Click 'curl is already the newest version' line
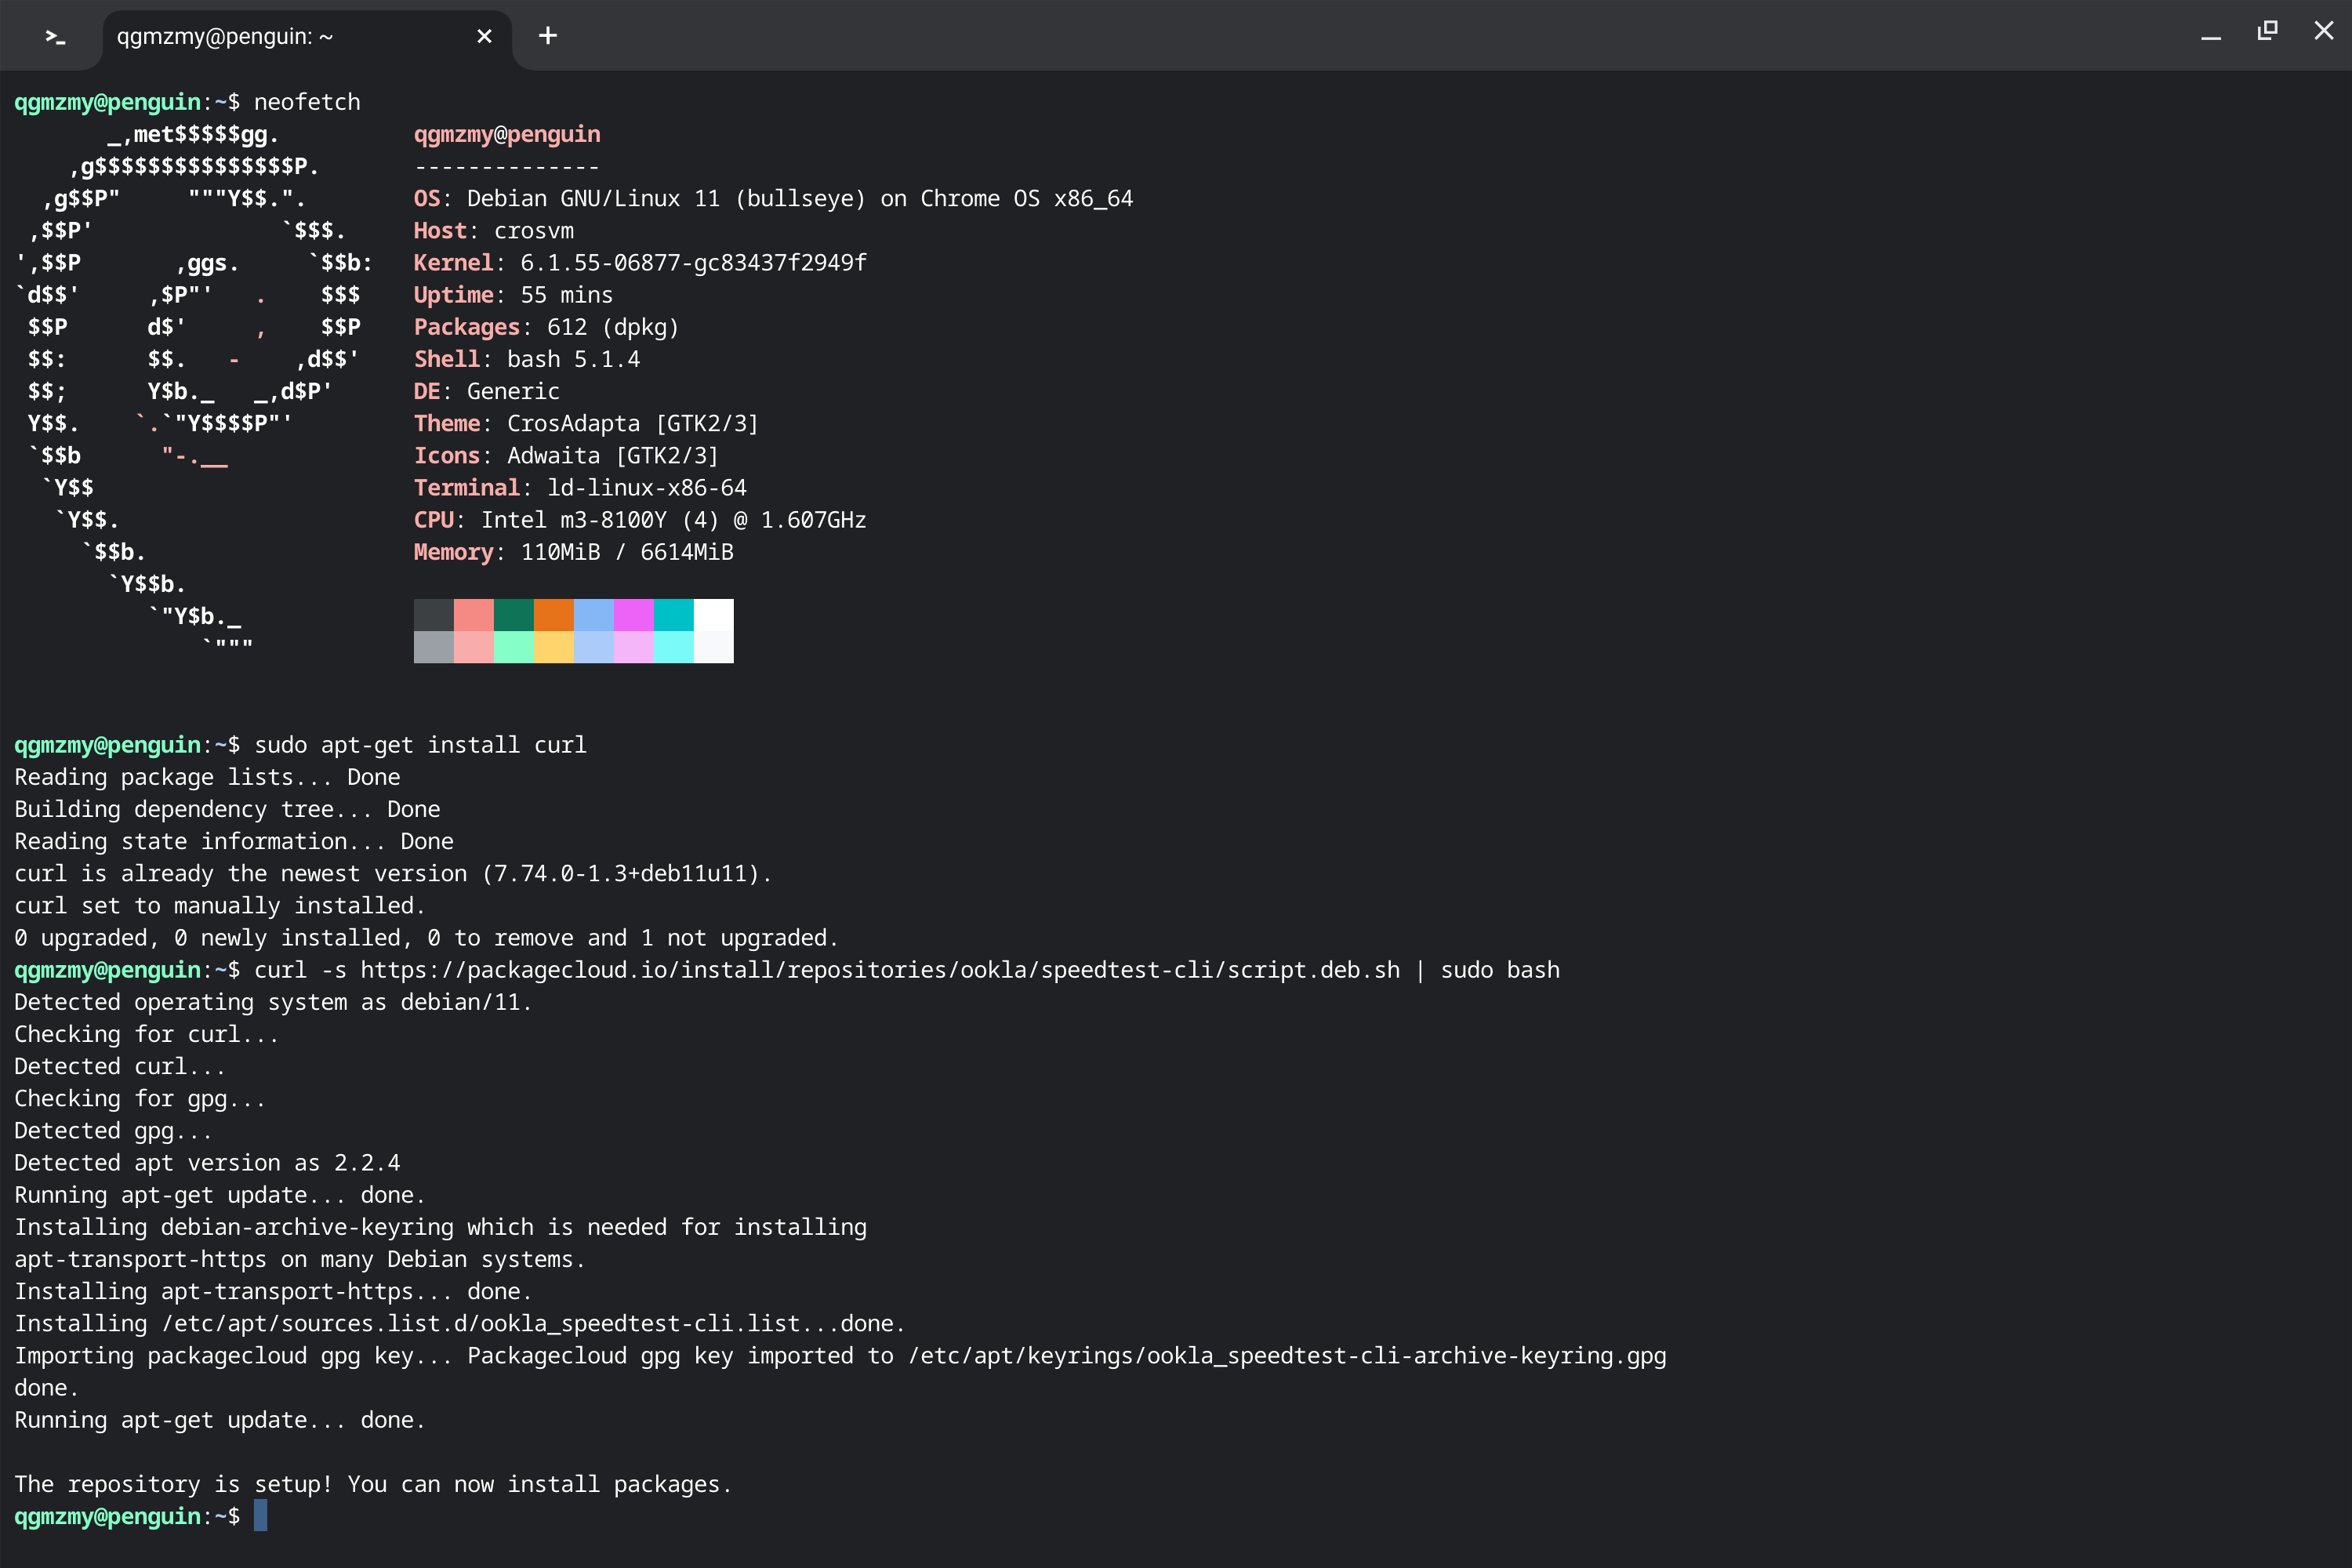The width and height of the screenshot is (2352, 1568). click(x=393, y=873)
